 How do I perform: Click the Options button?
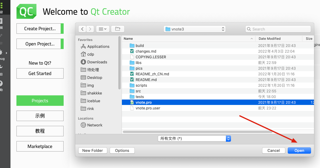click(122, 150)
